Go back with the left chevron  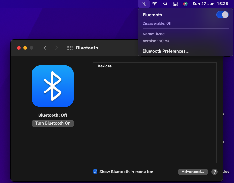coord(45,48)
